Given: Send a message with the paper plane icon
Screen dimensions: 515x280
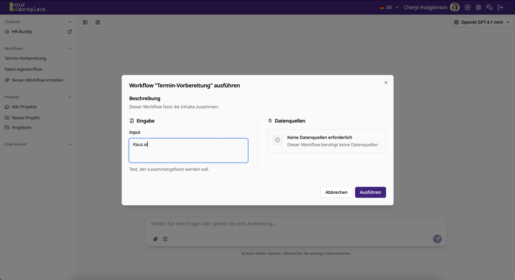Looking at the screenshot, I should click(437, 239).
